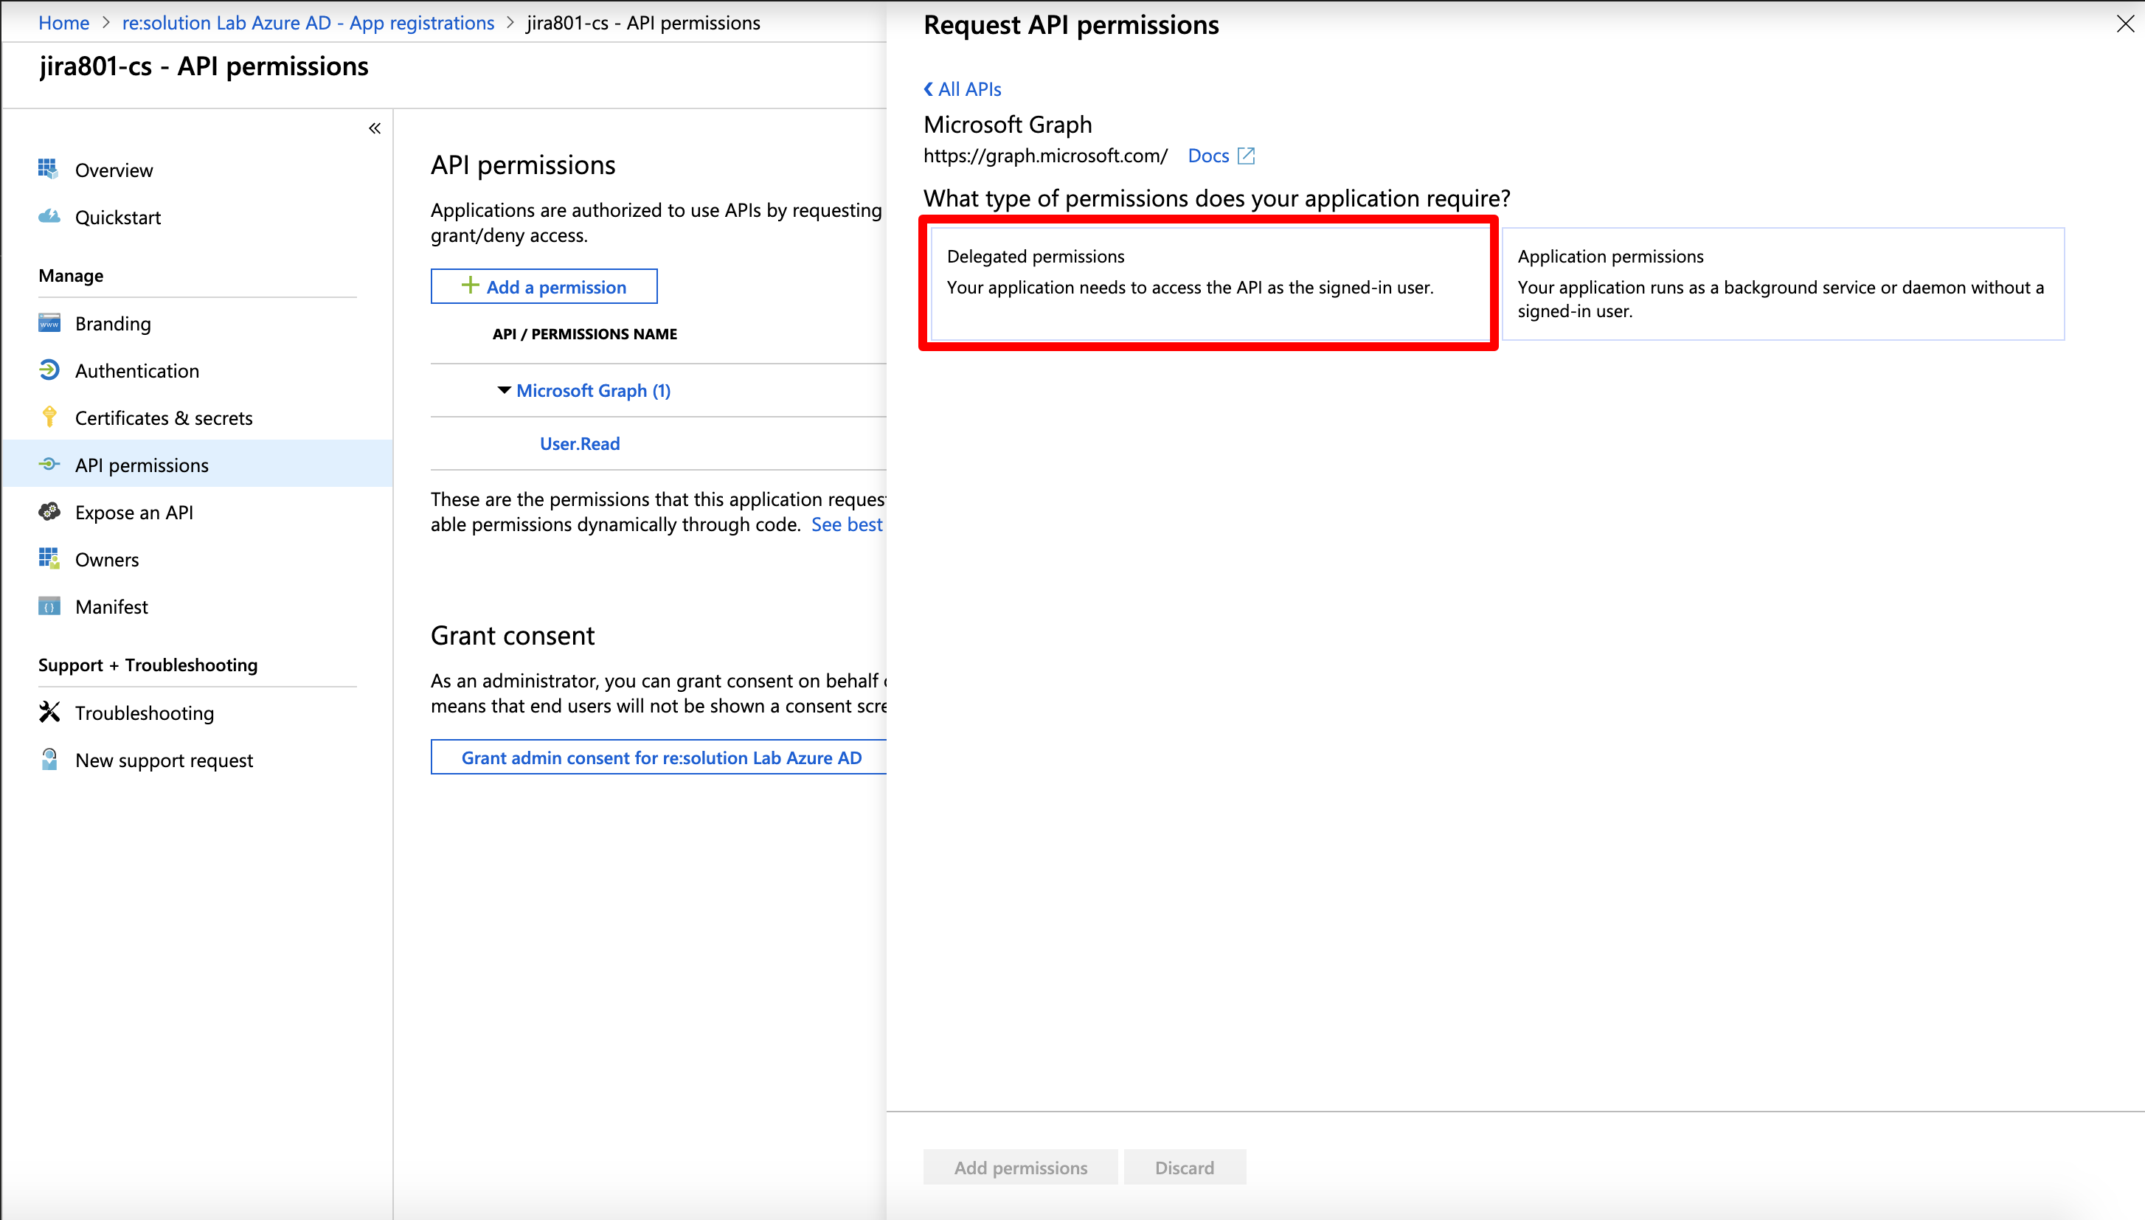Click the Authentication arrow icon
The height and width of the screenshot is (1220, 2145).
tap(49, 370)
